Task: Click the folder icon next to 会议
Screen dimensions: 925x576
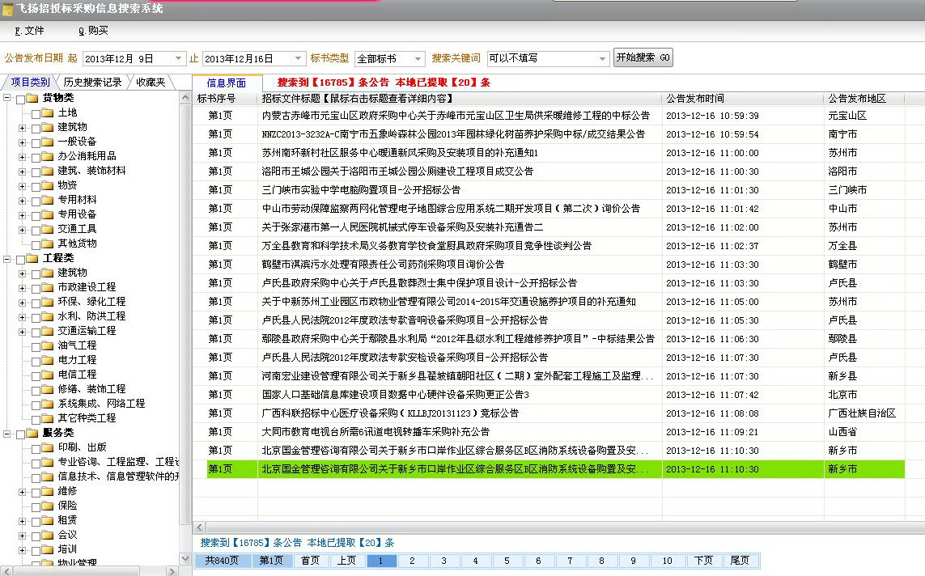Action: 47,535
